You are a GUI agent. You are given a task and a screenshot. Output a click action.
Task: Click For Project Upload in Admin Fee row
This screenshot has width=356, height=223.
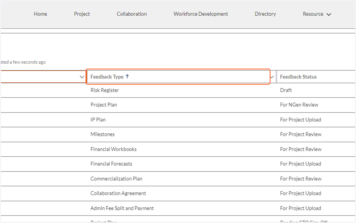click(301, 208)
